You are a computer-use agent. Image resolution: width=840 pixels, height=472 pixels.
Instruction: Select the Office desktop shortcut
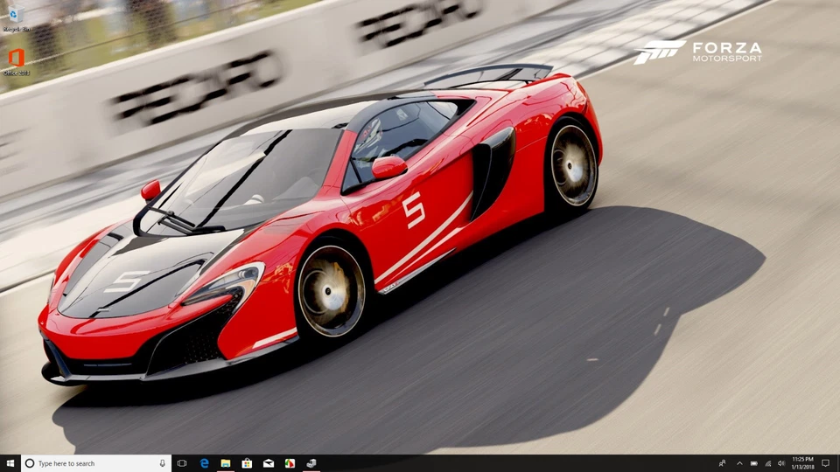(16, 59)
